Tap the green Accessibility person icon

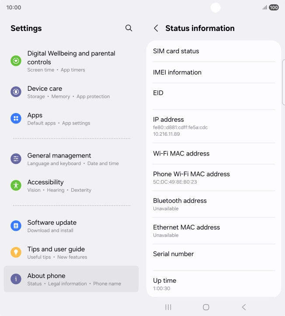16,185
